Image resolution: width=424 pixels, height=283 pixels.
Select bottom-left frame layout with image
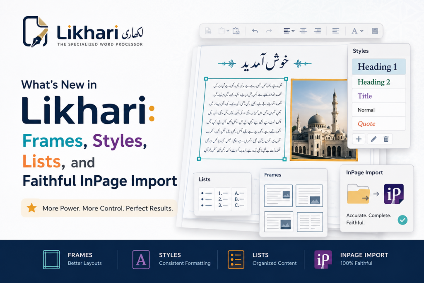pos(279,222)
